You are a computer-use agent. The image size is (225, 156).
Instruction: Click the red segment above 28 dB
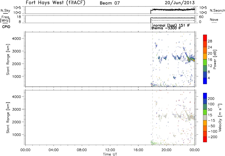pos(205,38)
